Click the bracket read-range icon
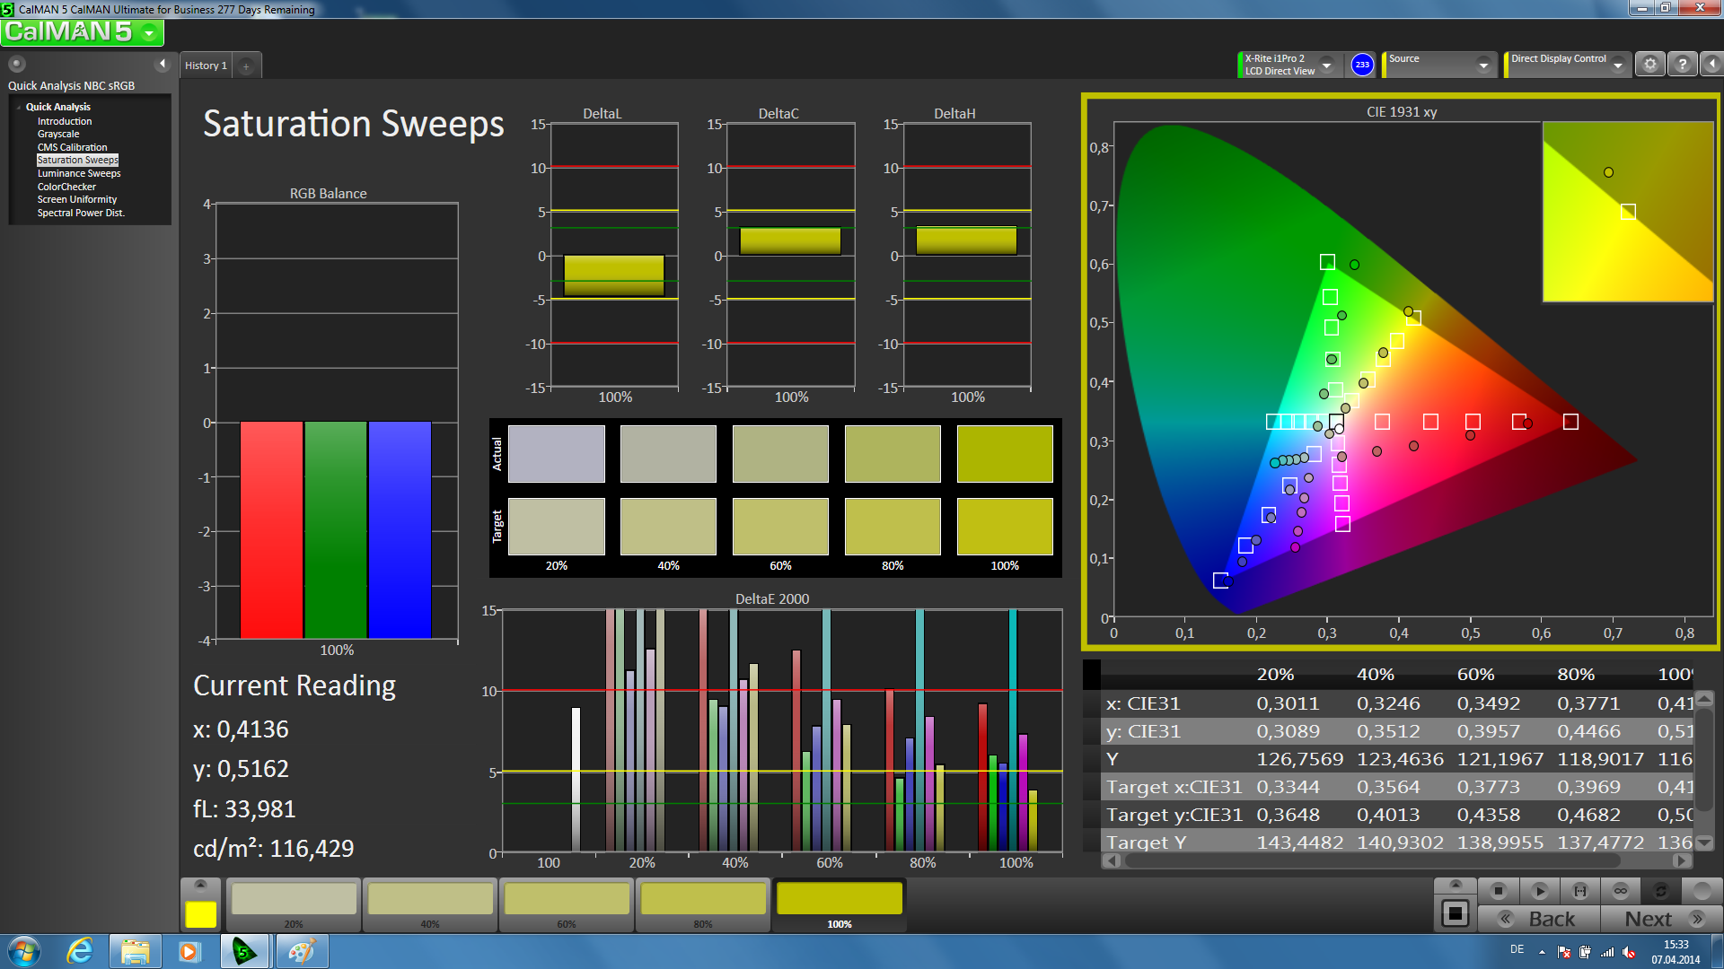Image resolution: width=1724 pixels, height=969 pixels. coord(1580,891)
